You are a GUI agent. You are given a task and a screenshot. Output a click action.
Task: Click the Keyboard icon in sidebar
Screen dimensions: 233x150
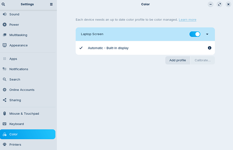tap(5, 124)
